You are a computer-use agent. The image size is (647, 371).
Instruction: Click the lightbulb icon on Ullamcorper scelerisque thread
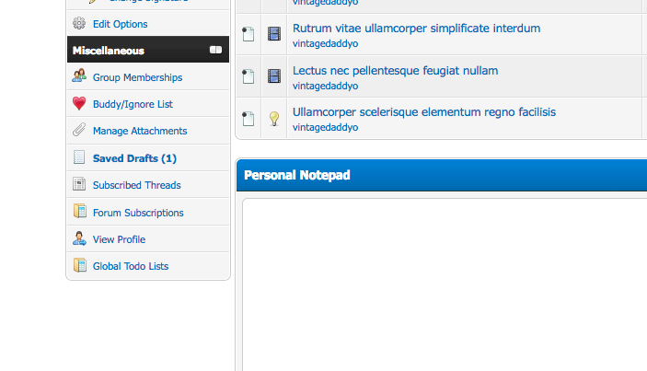coord(273,119)
